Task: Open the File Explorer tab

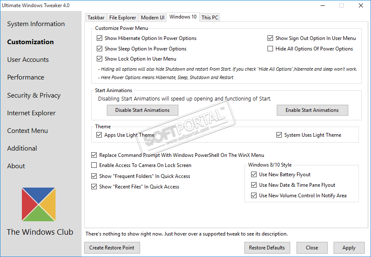Action: pyautogui.click(x=122, y=18)
